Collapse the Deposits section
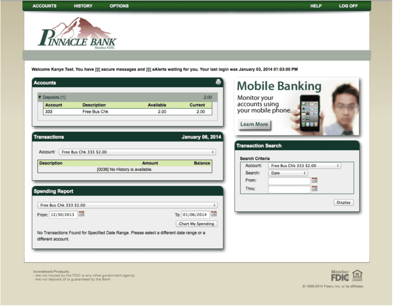 coord(40,97)
